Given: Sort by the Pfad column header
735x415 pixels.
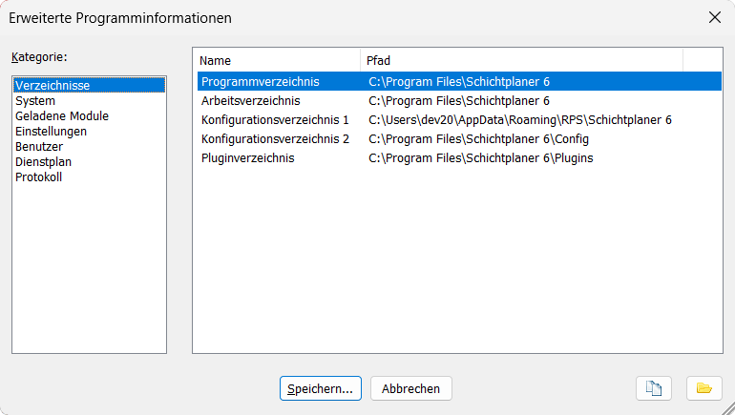Looking at the screenshot, I should tap(522, 60).
